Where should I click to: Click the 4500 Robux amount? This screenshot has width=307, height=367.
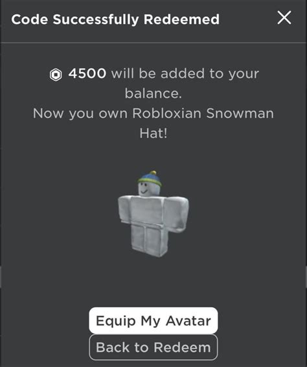pos(87,73)
